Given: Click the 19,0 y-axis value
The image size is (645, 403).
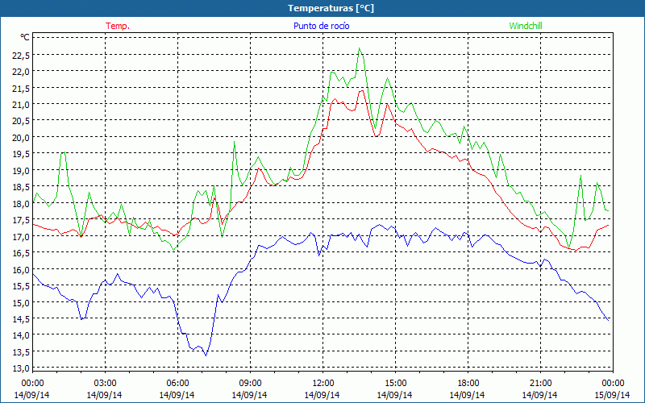Looking at the screenshot, I should pyautogui.click(x=22, y=170).
